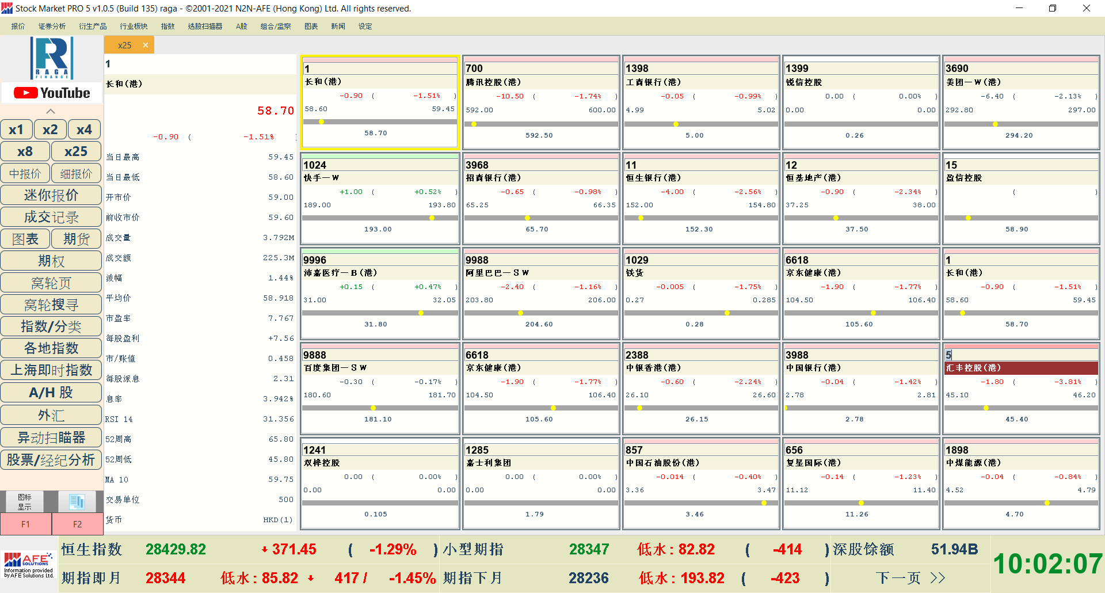Screen dimensions: 1105x593
Task: Switch to the x4 quote layout
Action: 84,130
